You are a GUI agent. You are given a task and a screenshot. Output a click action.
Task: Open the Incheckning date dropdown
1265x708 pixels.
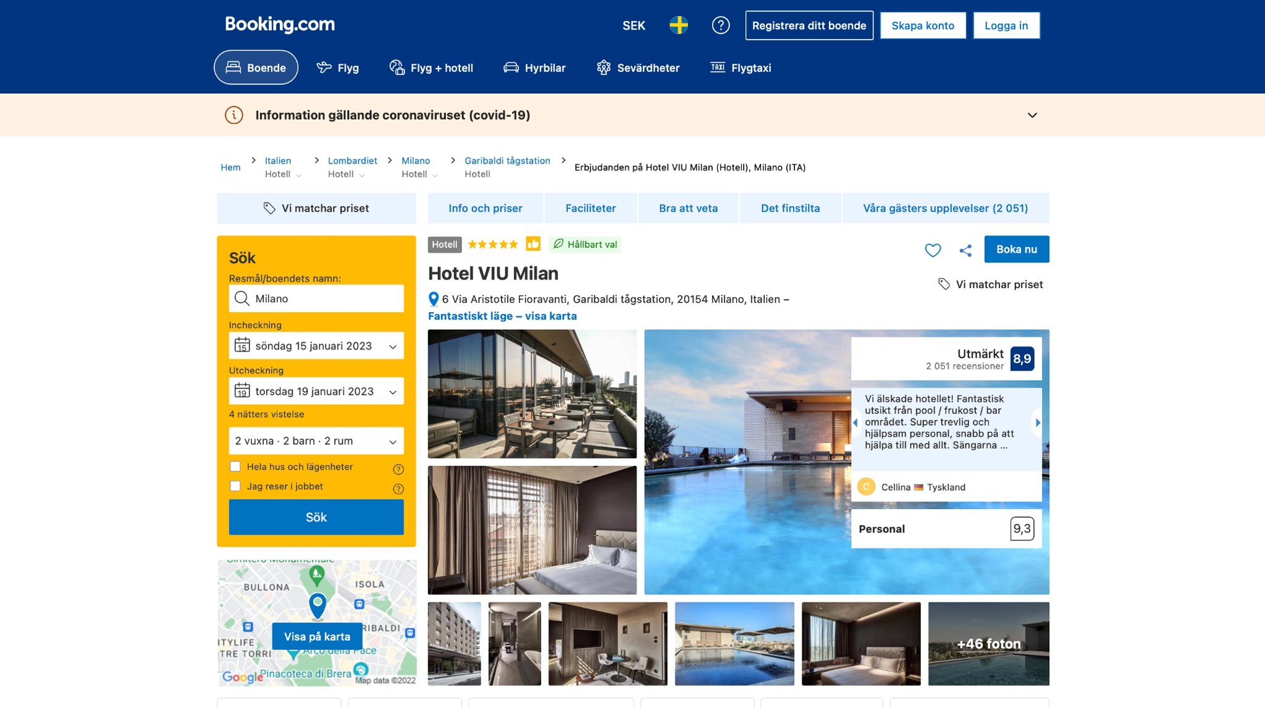(316, 345)
